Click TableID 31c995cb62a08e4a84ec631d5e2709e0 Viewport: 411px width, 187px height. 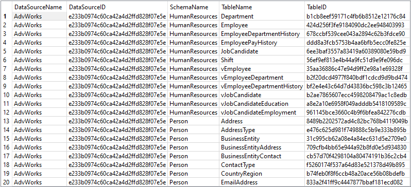(x=357, y=139)
